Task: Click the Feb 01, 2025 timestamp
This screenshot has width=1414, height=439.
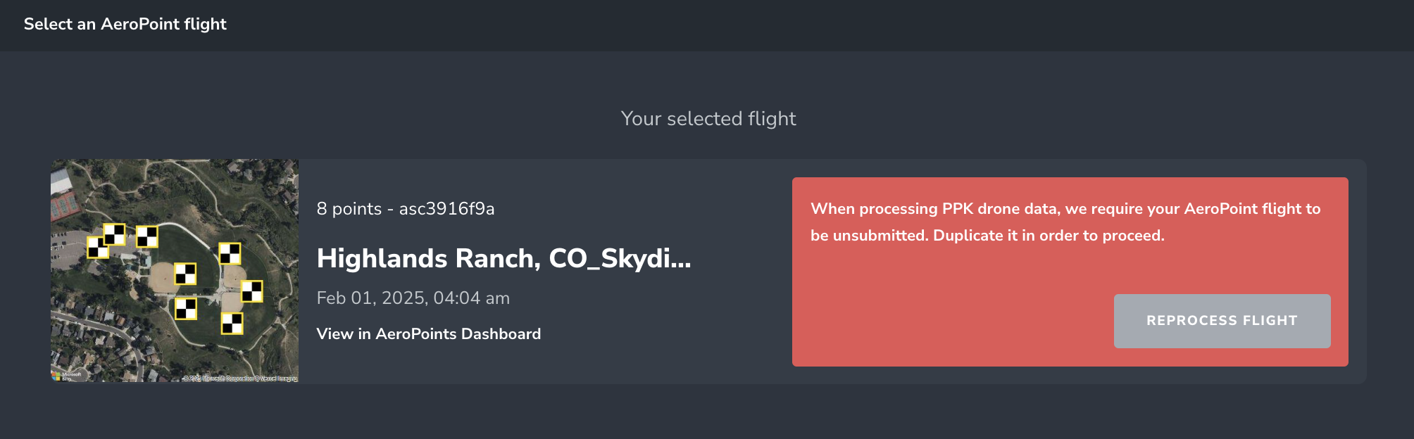Action: 413,298
